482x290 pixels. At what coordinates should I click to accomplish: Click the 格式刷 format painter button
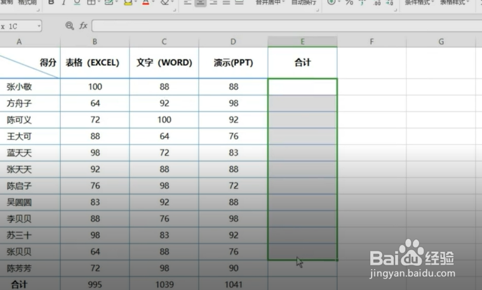pyautogui.click(x=27, y=2)
